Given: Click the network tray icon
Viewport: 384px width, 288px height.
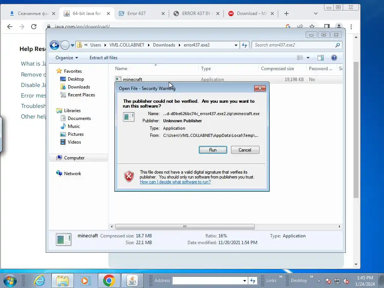Looking at the screenshot, I should 337,281.
